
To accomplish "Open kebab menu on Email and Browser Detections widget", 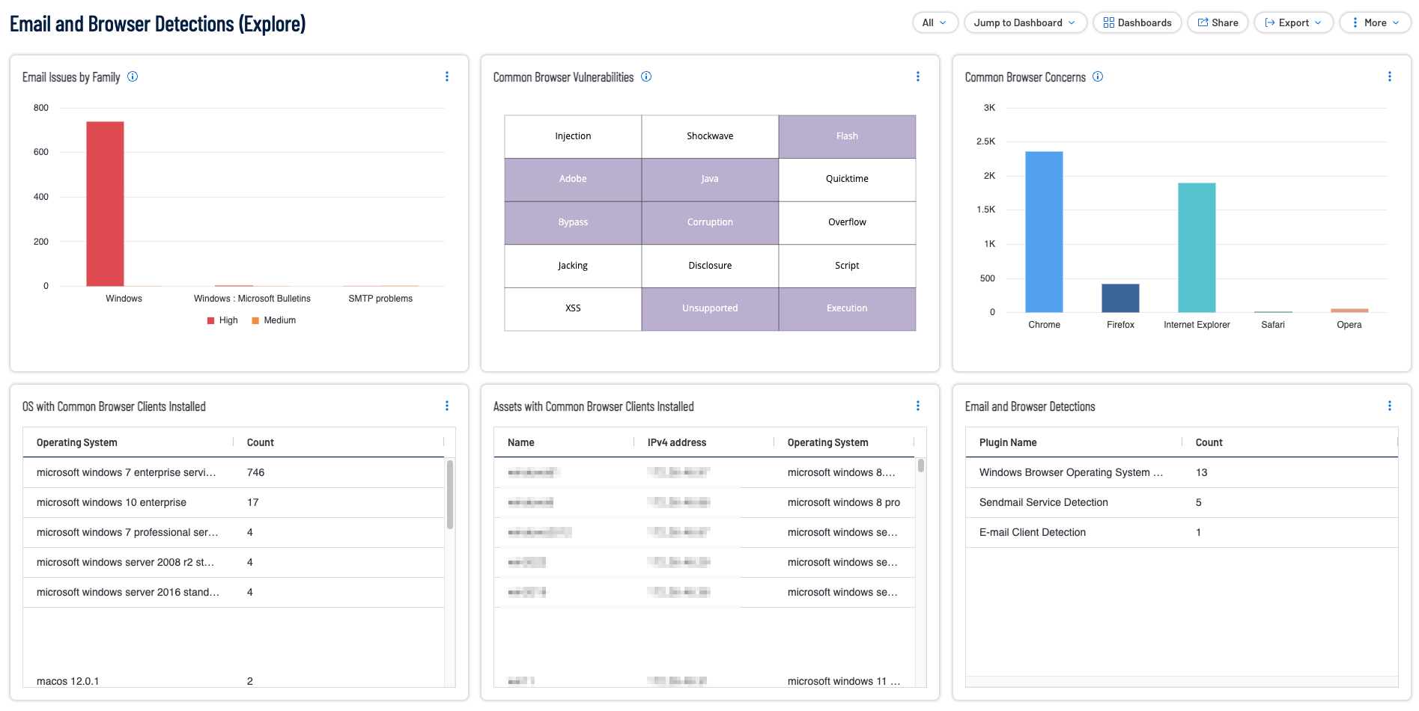I will click(1390, 406).
